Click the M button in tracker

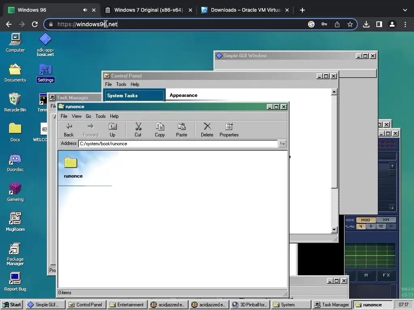click(366, 275)
